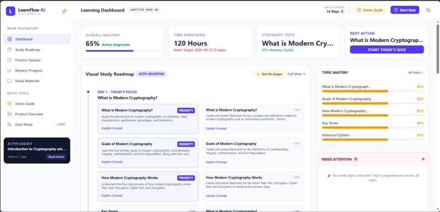Click the lightning icon on Test Re-Adapt
This screenshot has width=440, height=212.
[258, 74]
